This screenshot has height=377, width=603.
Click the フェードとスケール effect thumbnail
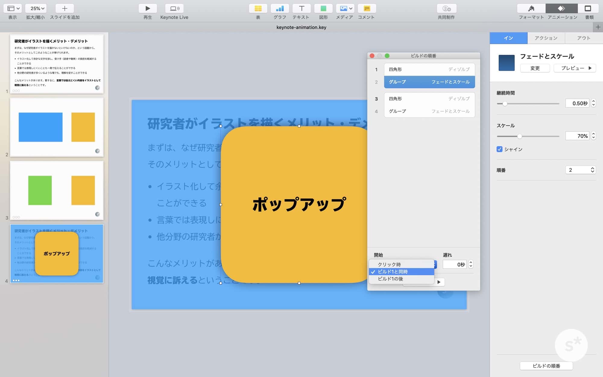click(x=507, y=63)
